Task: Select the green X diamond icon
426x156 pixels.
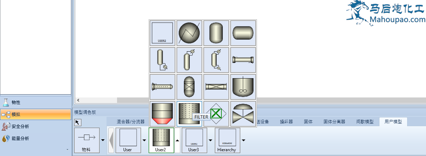Action: pyautogui.click(x=216, y=113)
